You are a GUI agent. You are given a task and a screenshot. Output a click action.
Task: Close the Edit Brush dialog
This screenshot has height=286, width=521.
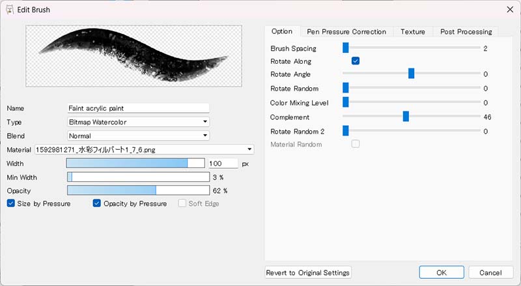(x=510, y=10)
